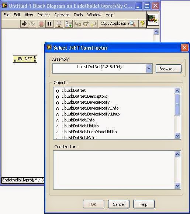
Task: Click the Pause toolbar button
Action: click(49, 24)
